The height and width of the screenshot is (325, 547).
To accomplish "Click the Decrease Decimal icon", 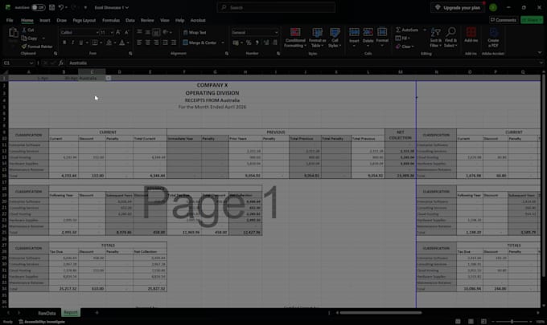I will [x=275, y=43].
